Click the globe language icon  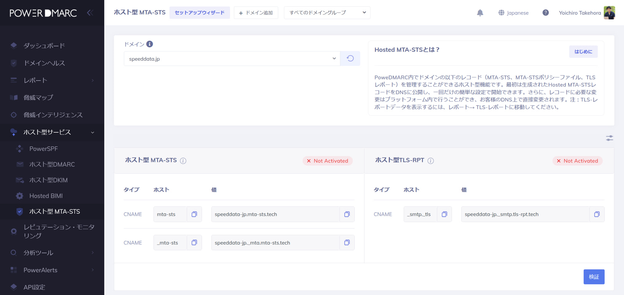tap(501, 13)
